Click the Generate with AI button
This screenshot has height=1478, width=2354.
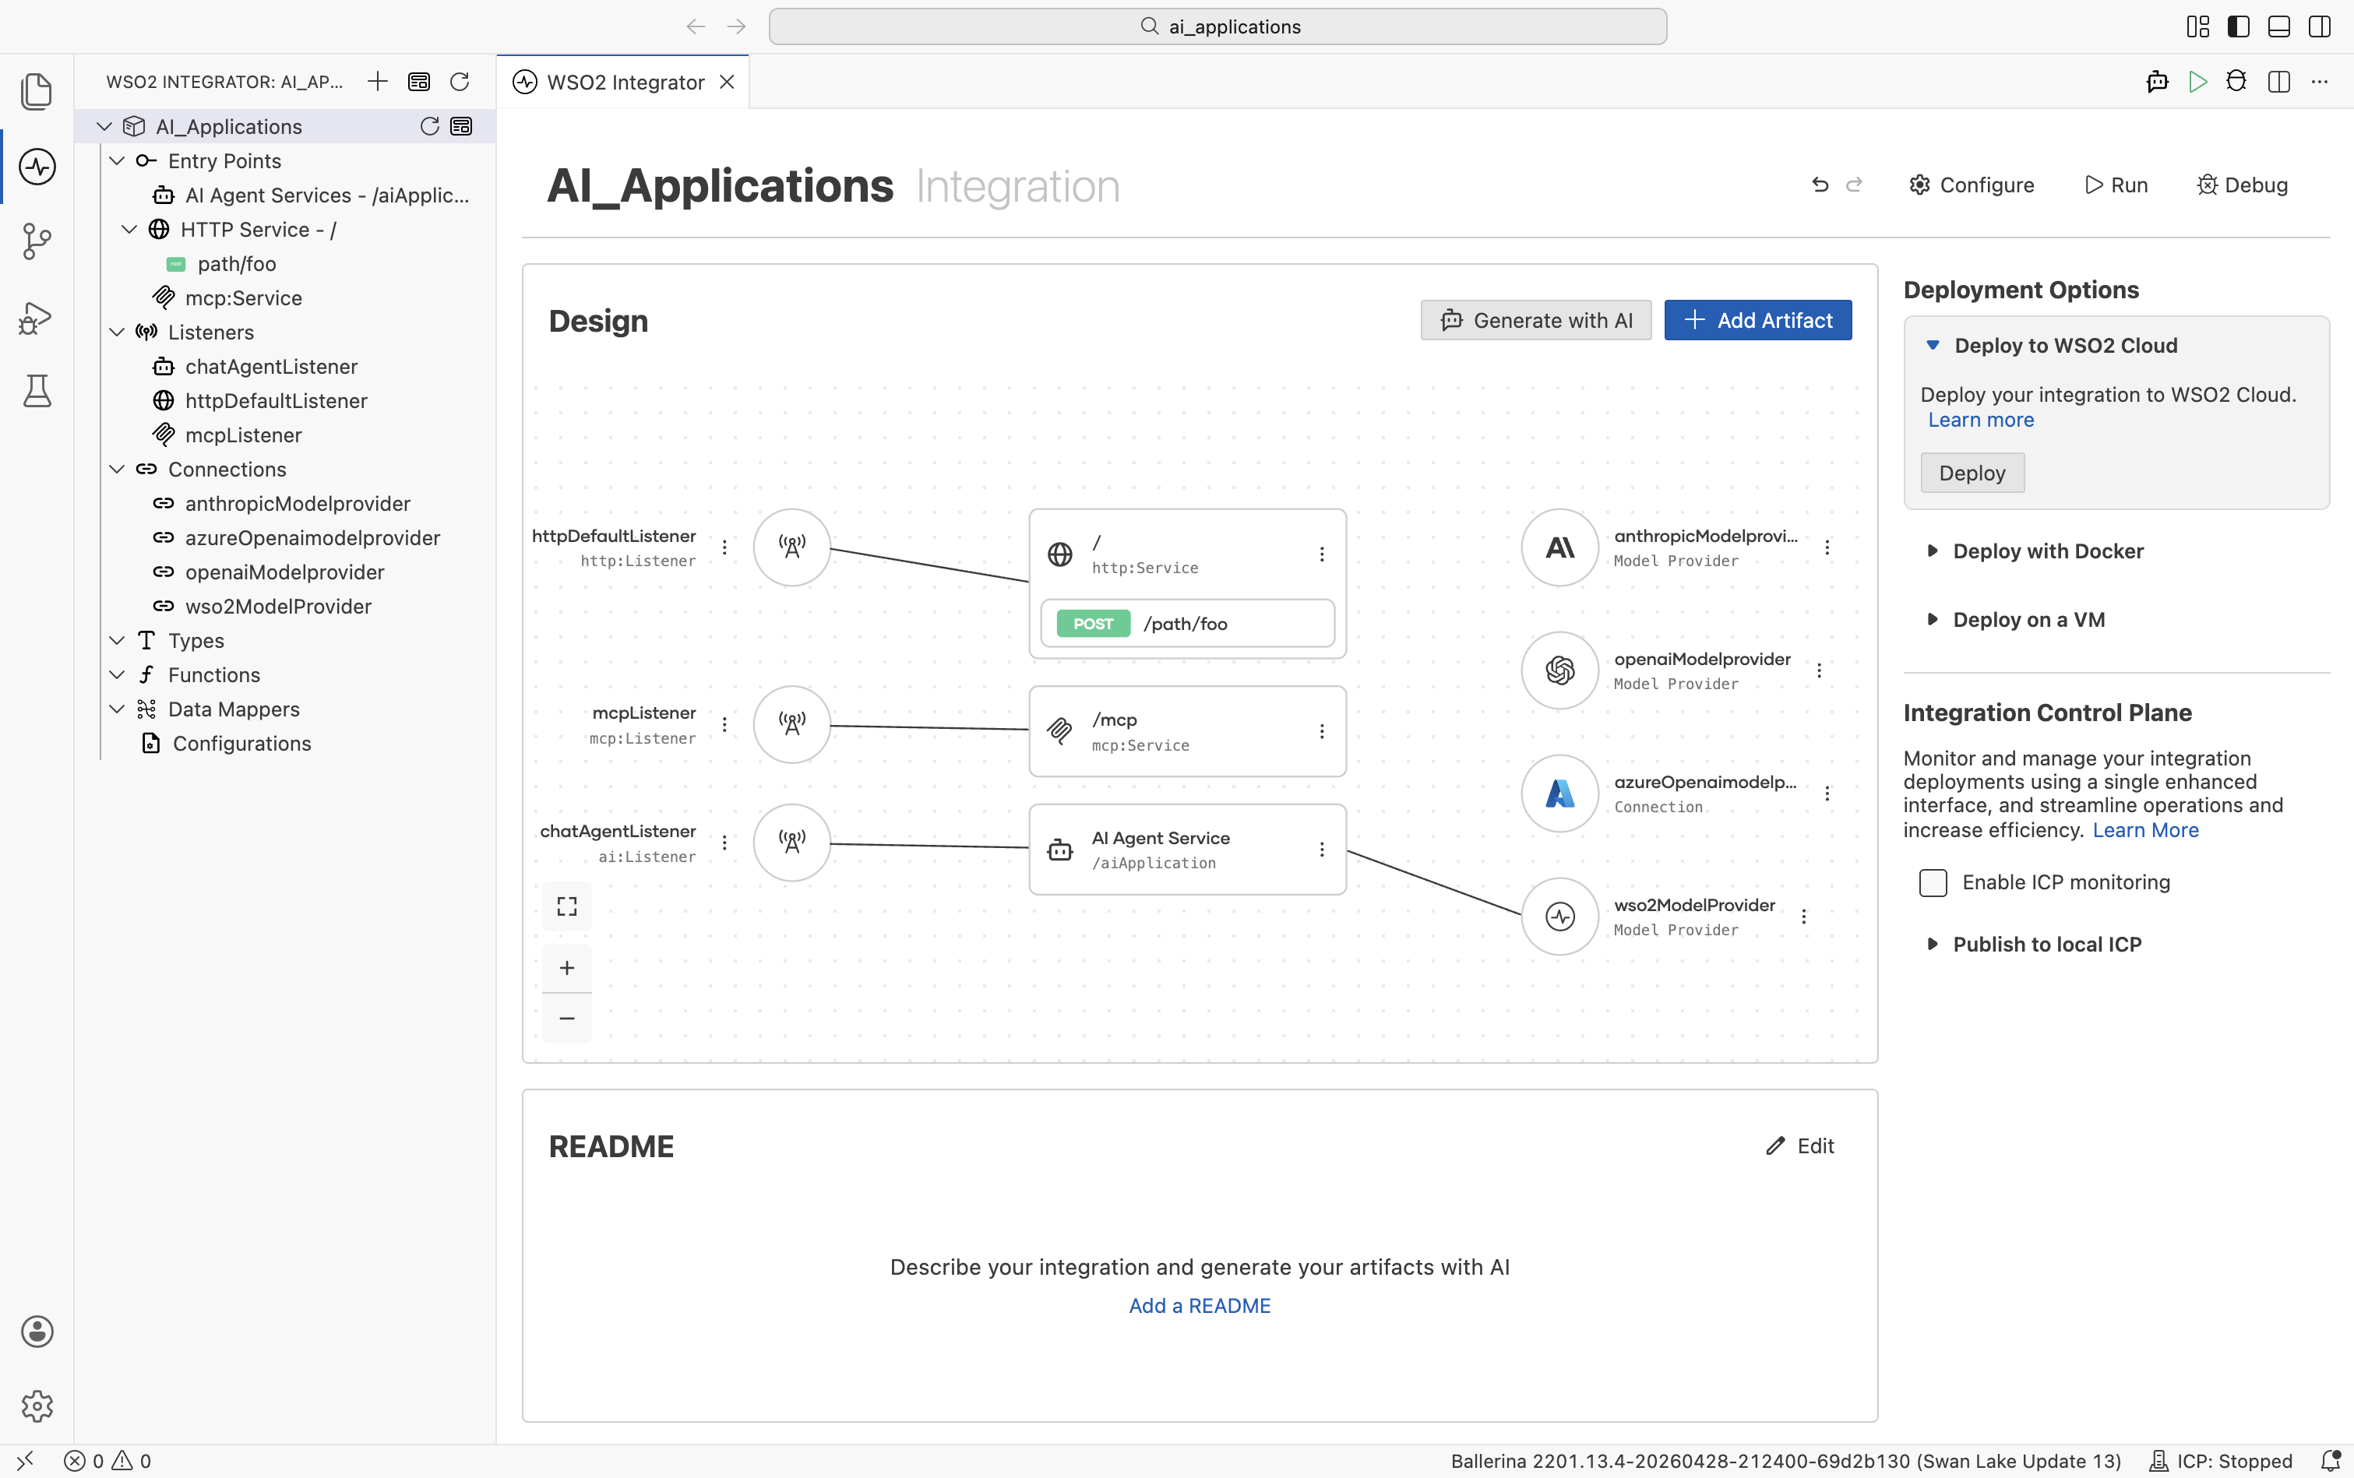coord(1536,321)
